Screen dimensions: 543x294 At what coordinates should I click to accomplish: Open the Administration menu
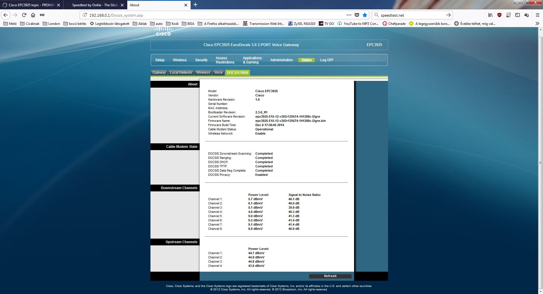click(x=281, y=60)
